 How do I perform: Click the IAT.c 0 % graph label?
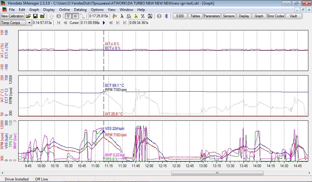coord(112,44)
